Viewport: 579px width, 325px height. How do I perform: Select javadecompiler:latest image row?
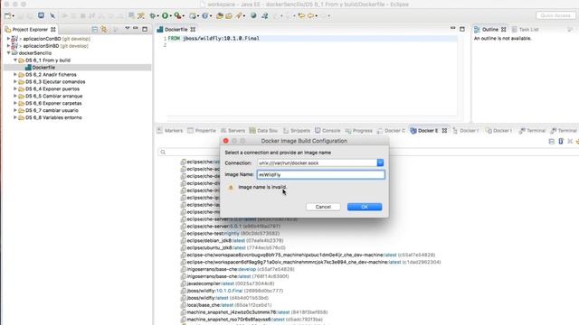point(227,283)
